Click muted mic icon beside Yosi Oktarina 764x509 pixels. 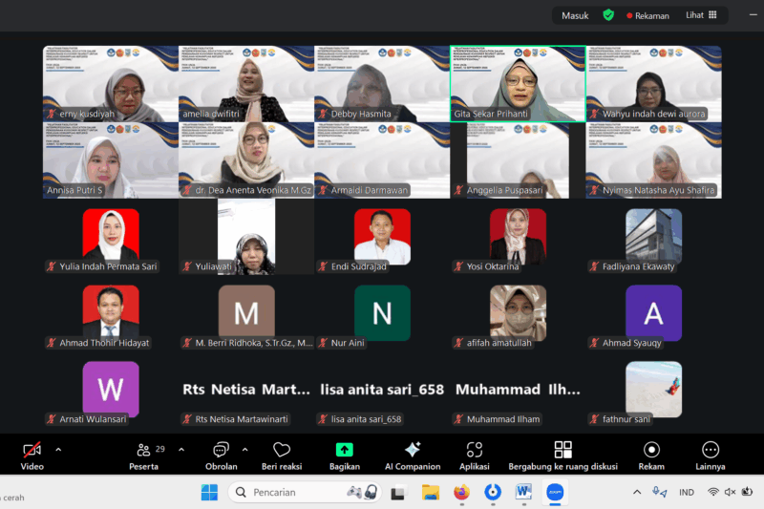click(x=458, y=266)
